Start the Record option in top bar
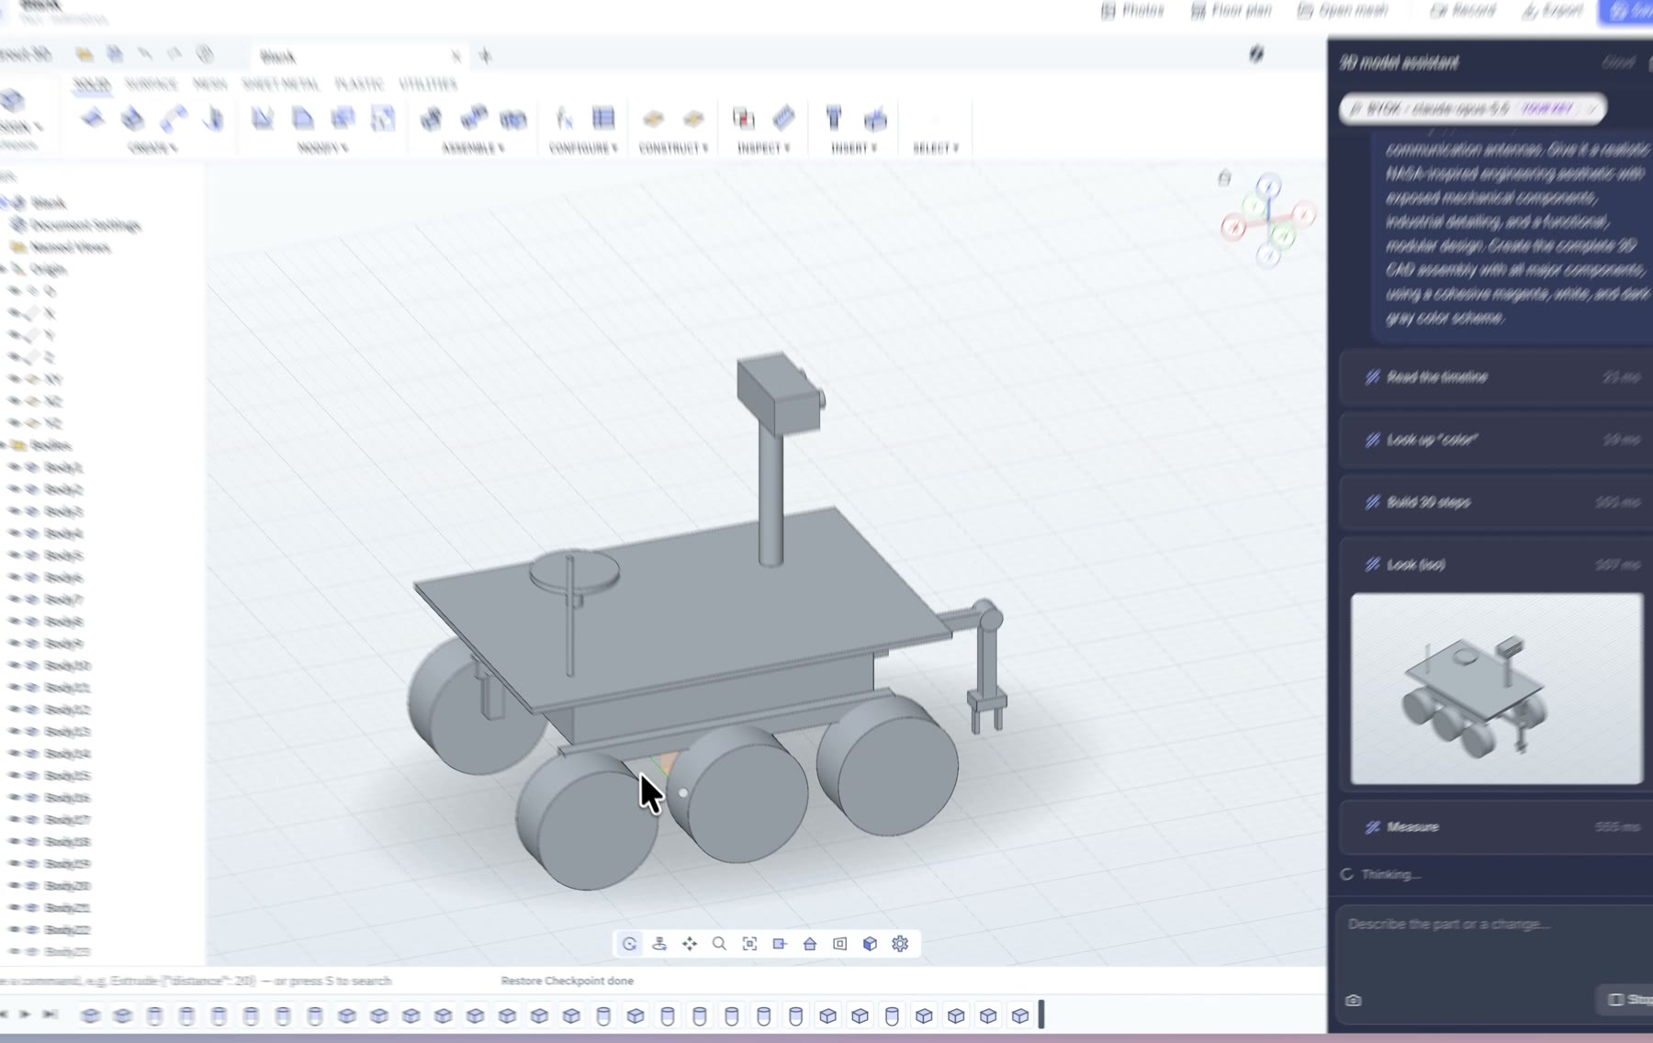This screenshot has height=1043, width=1653. pyautogui.click(x=1462, y=10)
